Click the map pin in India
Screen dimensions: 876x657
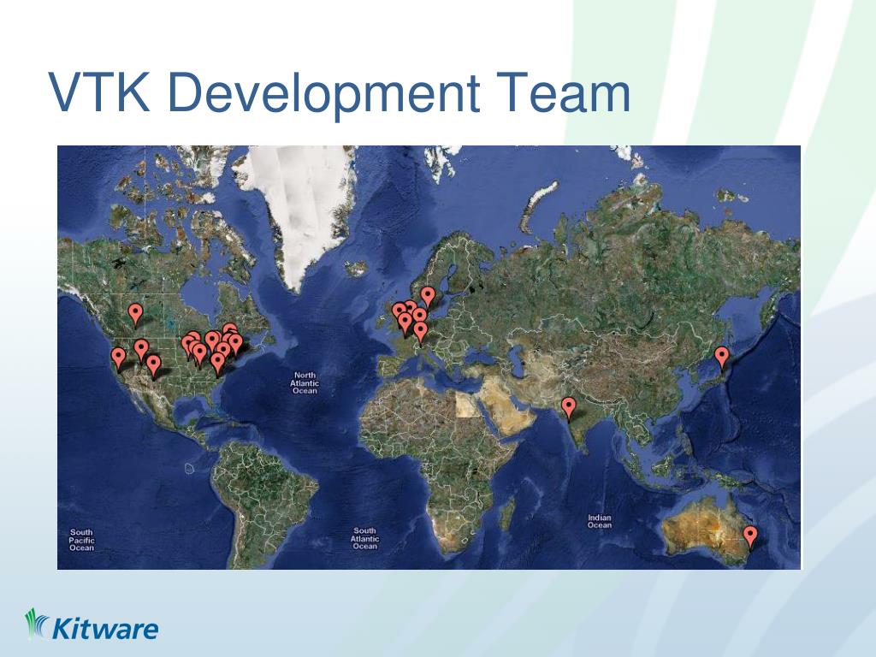pyautogui.click(x=568, y=407)
